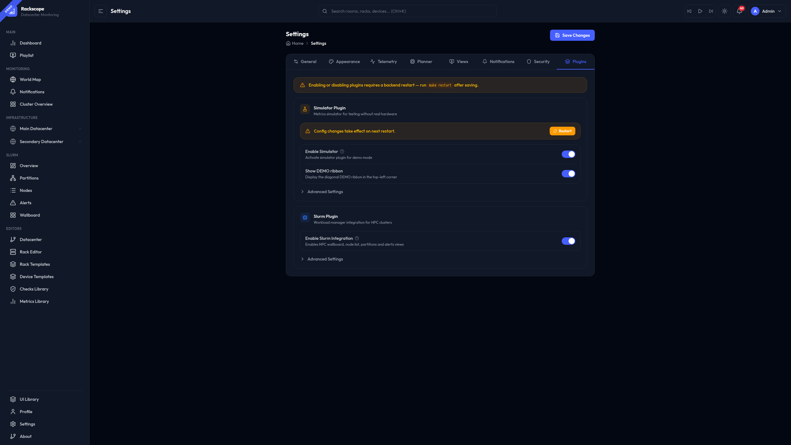Click the Save Changes button
Image resolution: width=791 pixels, height=445 pixels.
(572, 35)
